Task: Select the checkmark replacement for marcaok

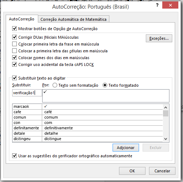Action: [x=102, y=106]
